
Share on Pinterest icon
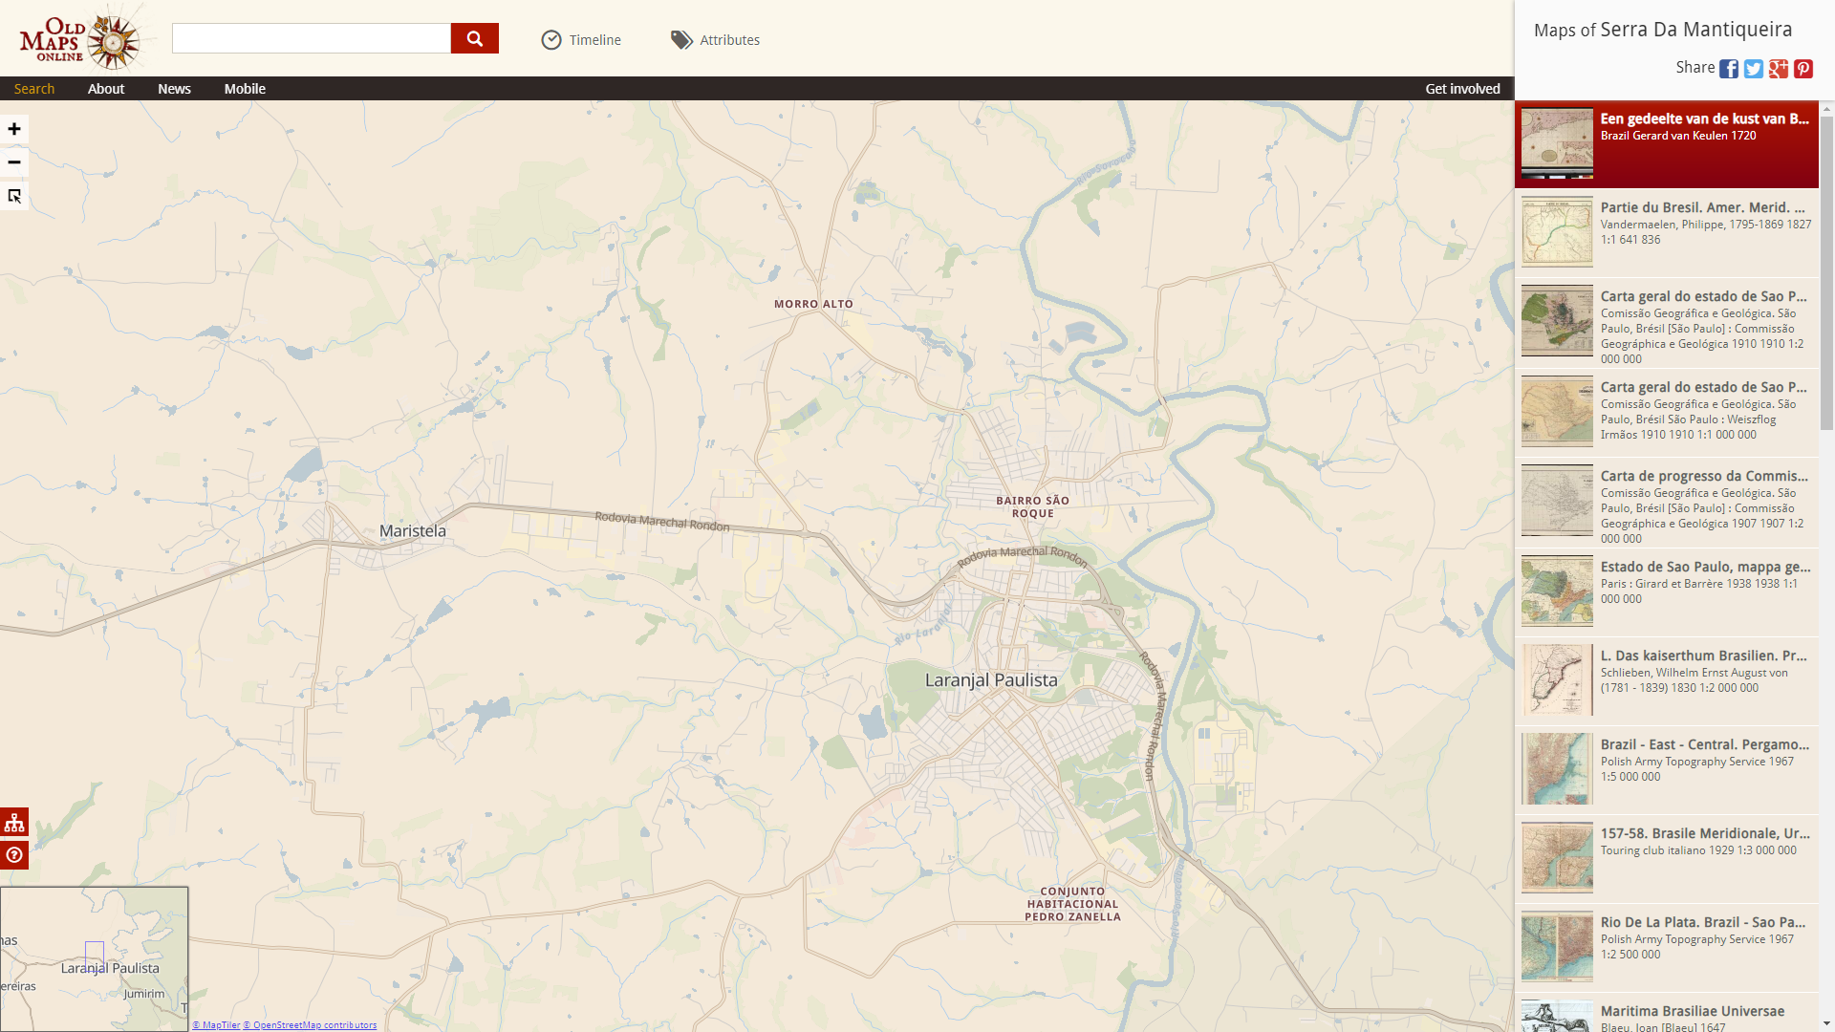click(1803, 69)
